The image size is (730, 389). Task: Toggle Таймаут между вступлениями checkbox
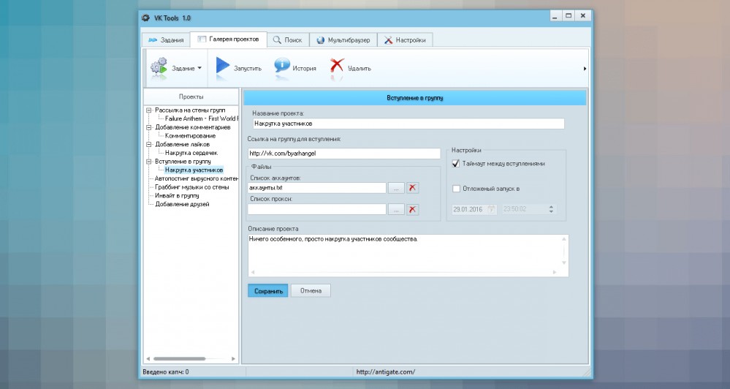[456, 164]
